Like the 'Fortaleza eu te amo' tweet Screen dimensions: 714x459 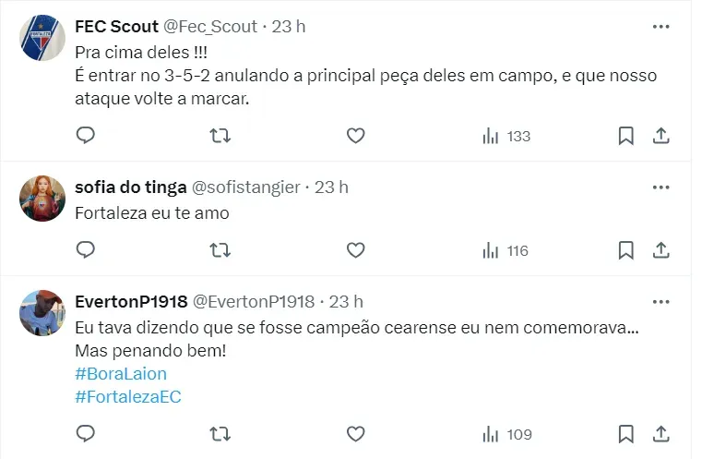pyautogui.click(x=356, y=249)
